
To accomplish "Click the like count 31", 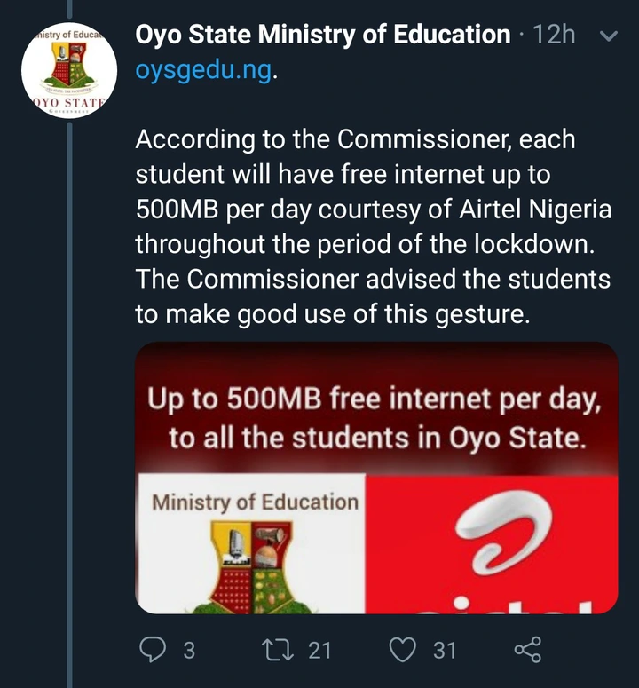I will pos(445,650).
